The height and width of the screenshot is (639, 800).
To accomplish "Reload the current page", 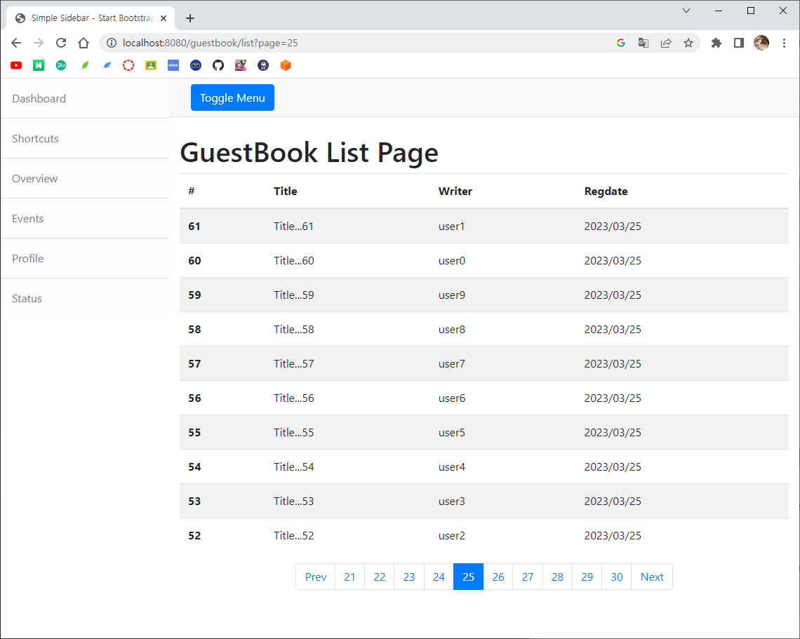I will 61,43.
